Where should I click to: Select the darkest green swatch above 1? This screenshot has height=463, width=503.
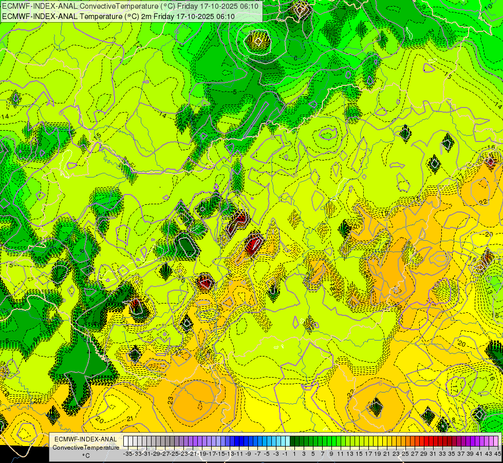click(292, 441)
